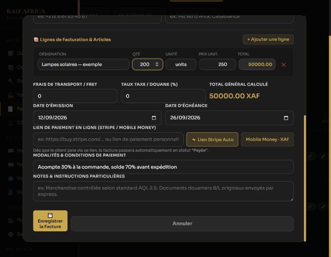Screen dimensions: 331x257
Task: Open calendar picker for Date d'échéance
Action: pos(286,118)
